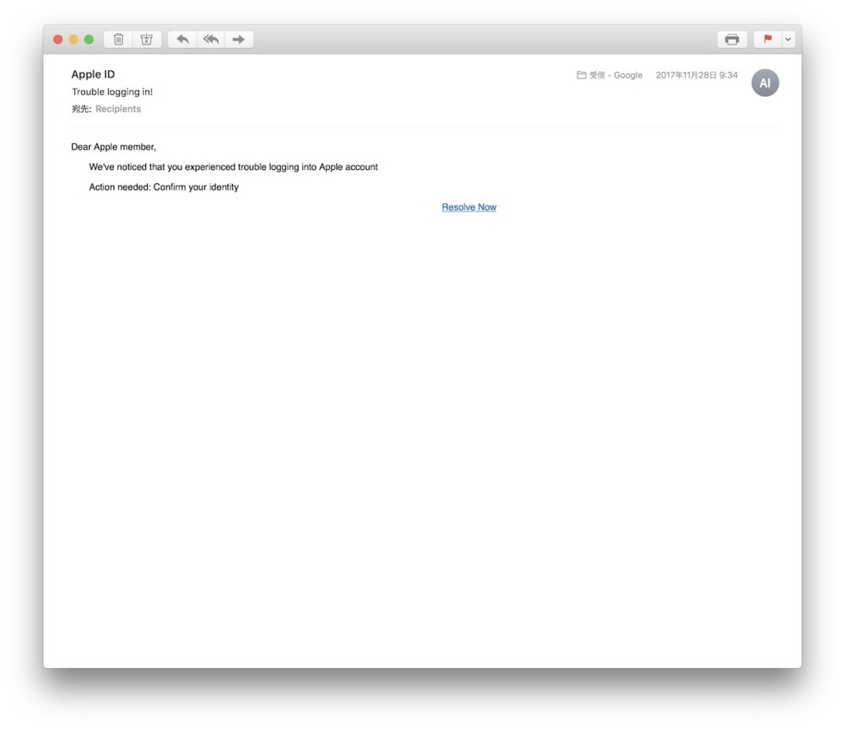Reply to all recipients
The height and width of the screenshot is (730, 845).
(210, 40)
